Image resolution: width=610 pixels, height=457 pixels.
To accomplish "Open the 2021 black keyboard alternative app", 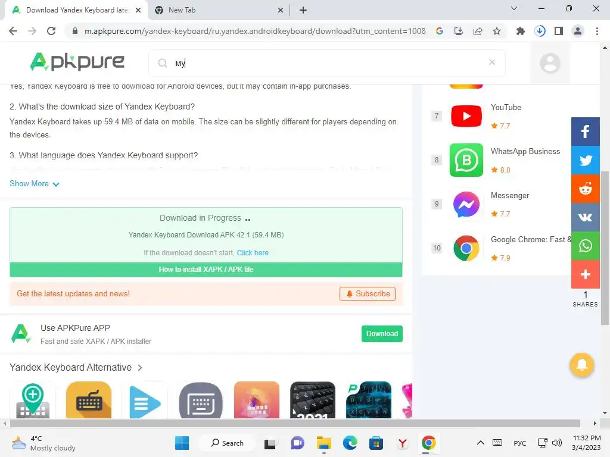I will [312, 400].
